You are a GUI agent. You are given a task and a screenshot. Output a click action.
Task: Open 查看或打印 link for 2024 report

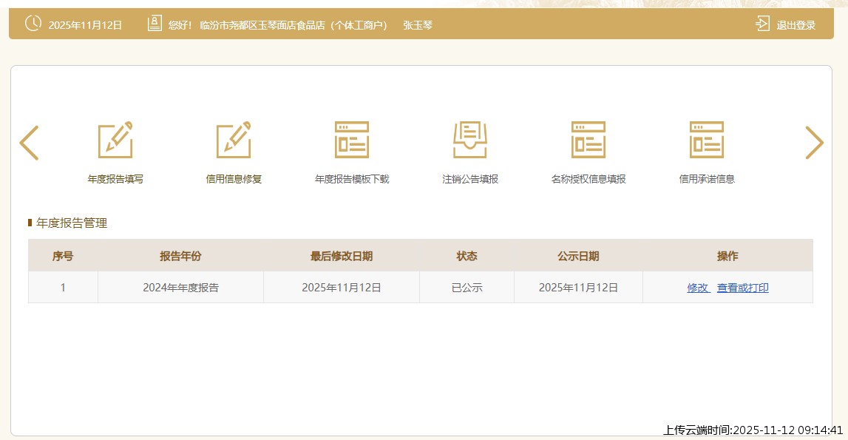coord(742,288)
